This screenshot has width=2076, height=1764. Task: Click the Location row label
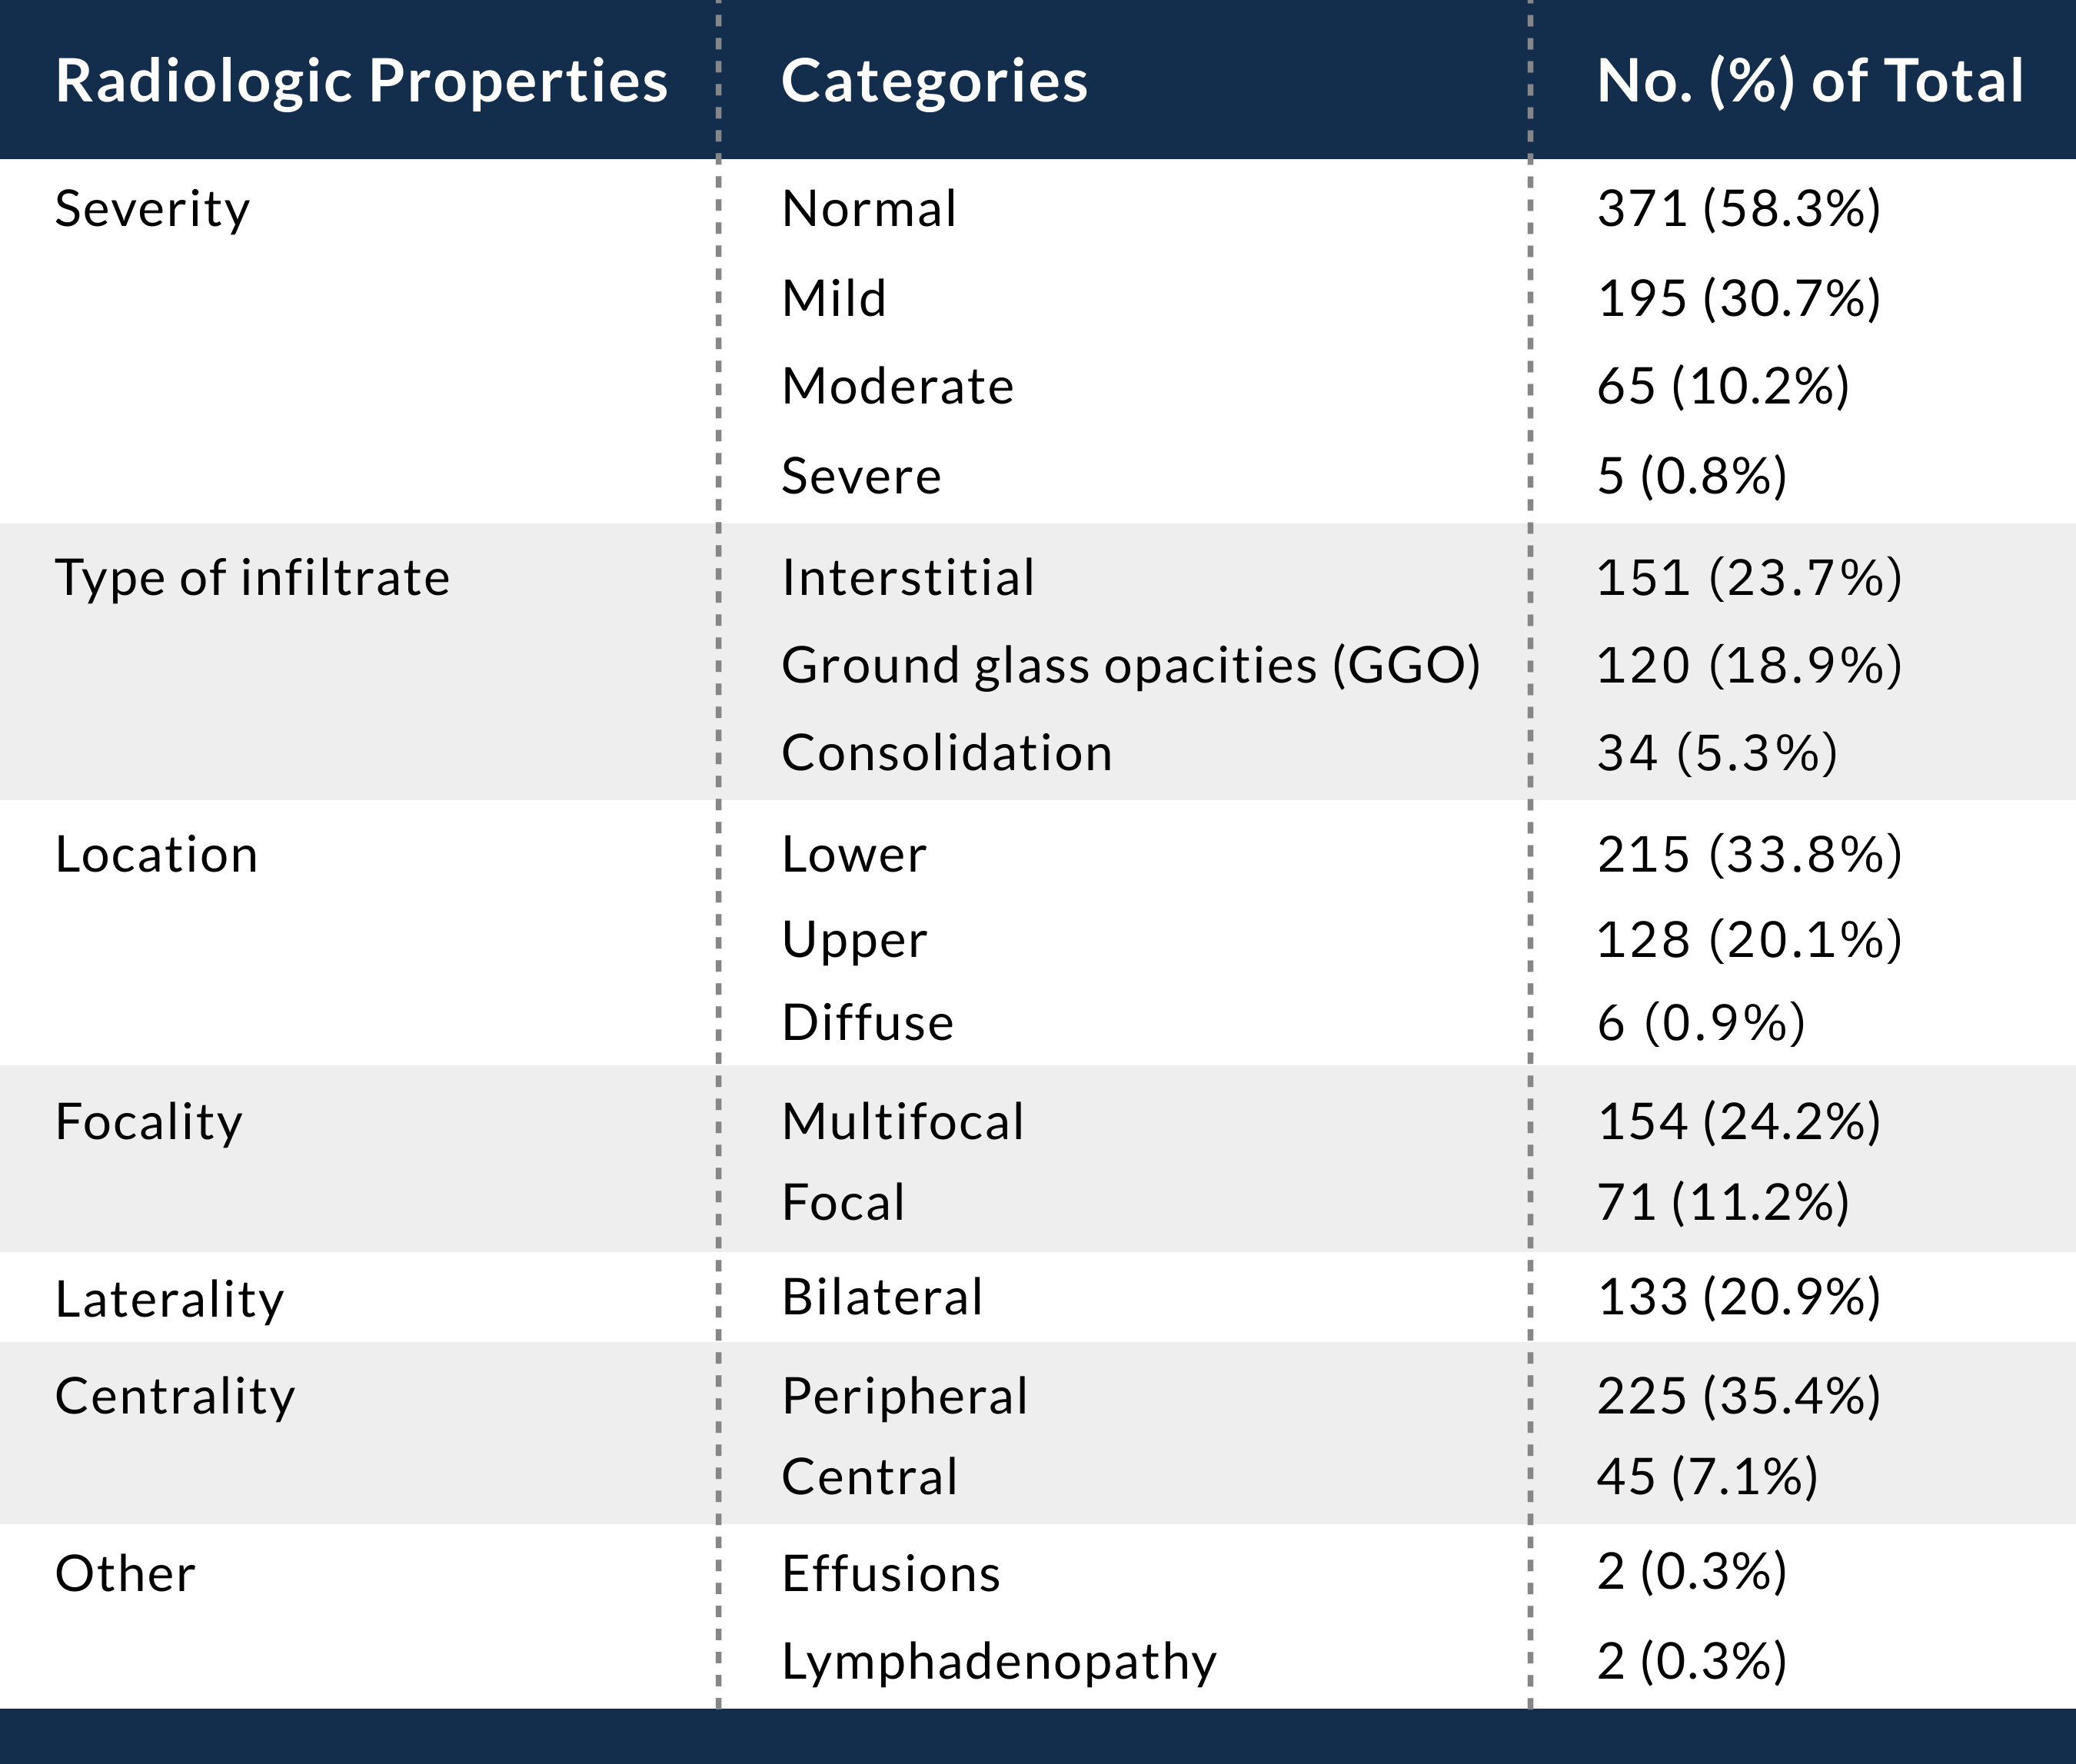coord(156,855)
